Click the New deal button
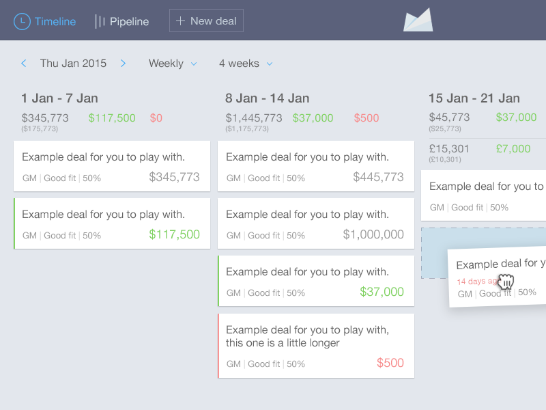Viewport: 546px width, 410px height. coord(206,20)
